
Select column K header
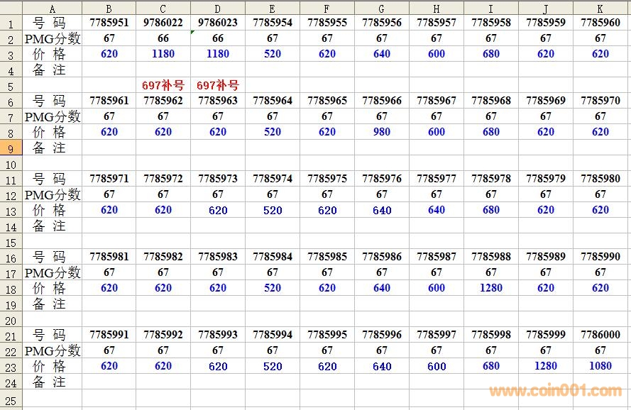[x=600, y=8]
